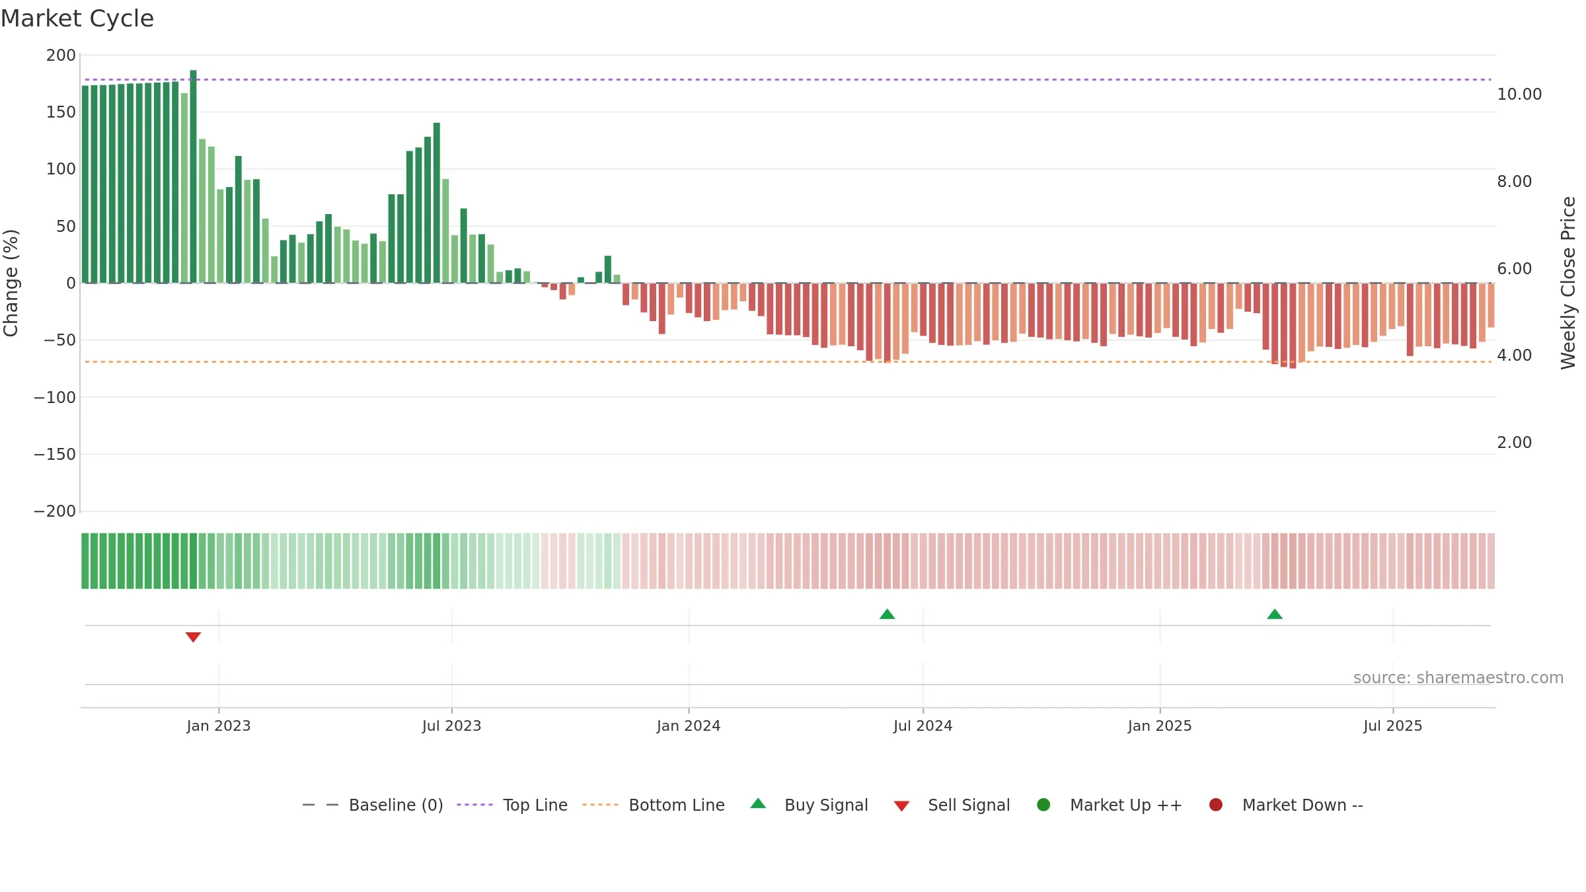This screenshot has height=892, width=1586.
Task: Click the 10.00 tick on price axis
Action: point(1519,94)
